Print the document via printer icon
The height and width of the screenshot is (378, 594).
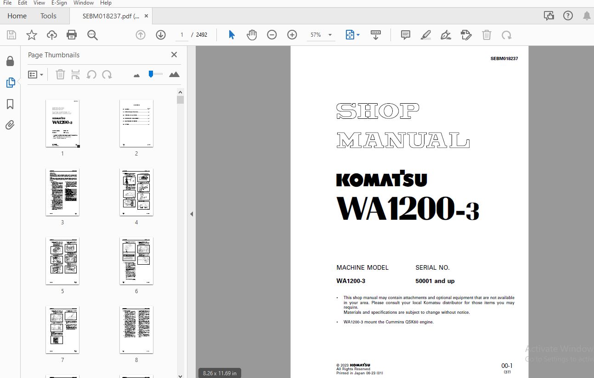[x=72, y=35]
